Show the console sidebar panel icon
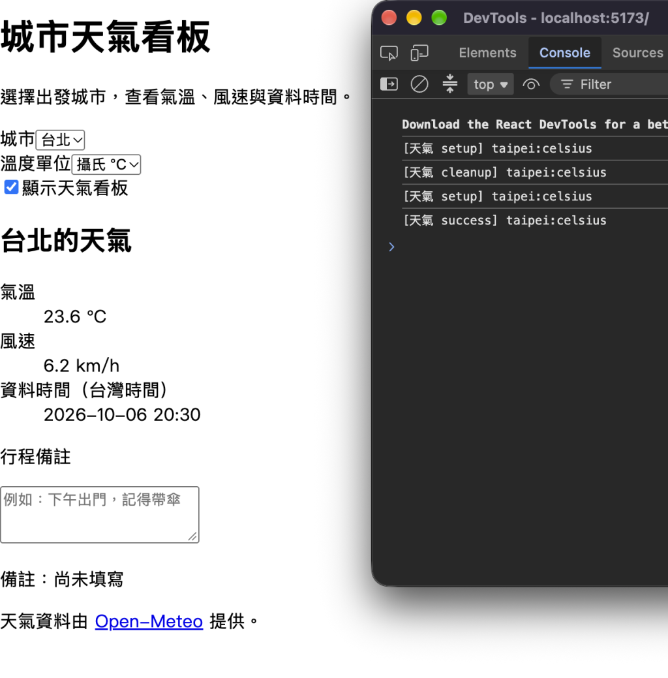The width and height of the screenshot is (668, 678). [389, 84]
